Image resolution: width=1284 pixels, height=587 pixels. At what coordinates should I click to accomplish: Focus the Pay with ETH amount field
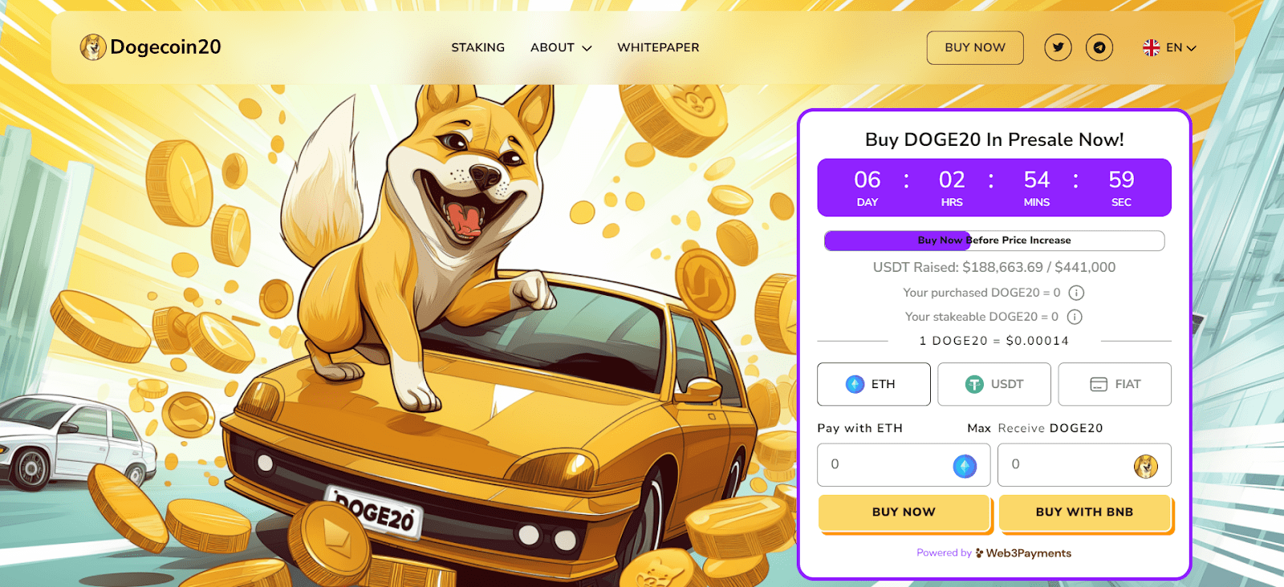(x=904, y=465)
